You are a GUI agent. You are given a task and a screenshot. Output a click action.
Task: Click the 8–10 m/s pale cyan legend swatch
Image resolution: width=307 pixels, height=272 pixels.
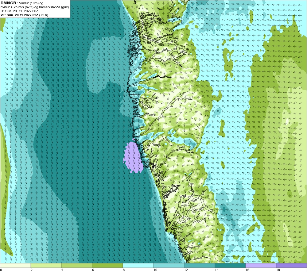(x=138, y=265)
